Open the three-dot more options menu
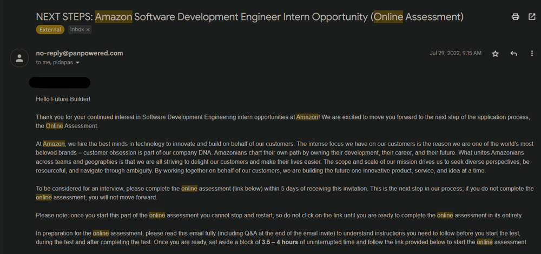Viewport: 541px width, 254px height. (532, 54)
